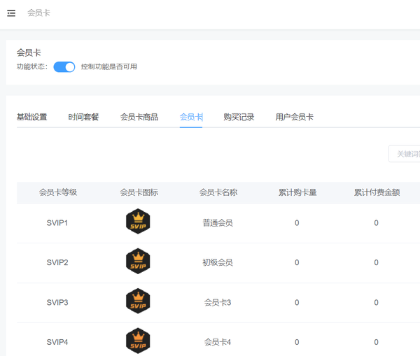Click the 会员卡等级 column header
This screenshot has height=356, width=420.
pyautogui.click(x=58, y=192)
